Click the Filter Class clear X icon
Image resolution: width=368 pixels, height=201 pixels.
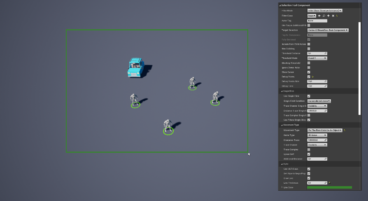tap(333, 16)
